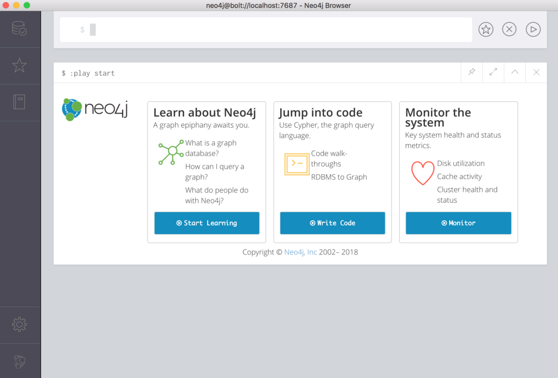Screen dimensions: 558x378
Task: Run the query with the Play button
Action: pos(533,29)
